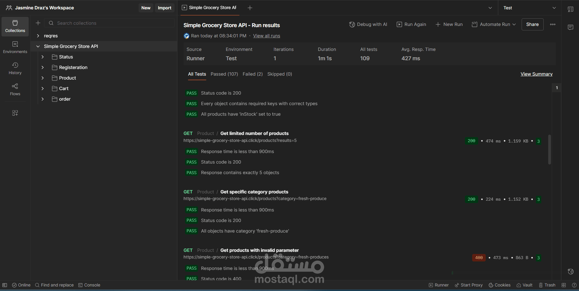Viewport: 579px width, 291px height.
Task: Expand the Product folder chevron
Action: 43,78
